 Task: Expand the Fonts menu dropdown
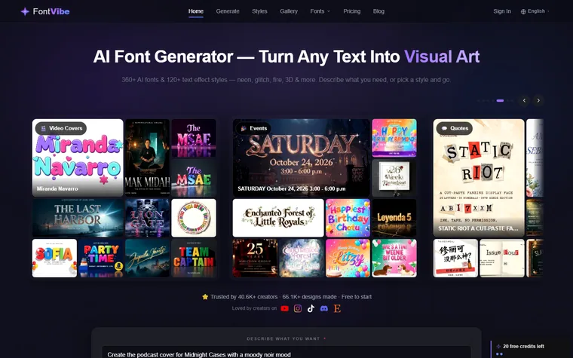pos(320,11)
